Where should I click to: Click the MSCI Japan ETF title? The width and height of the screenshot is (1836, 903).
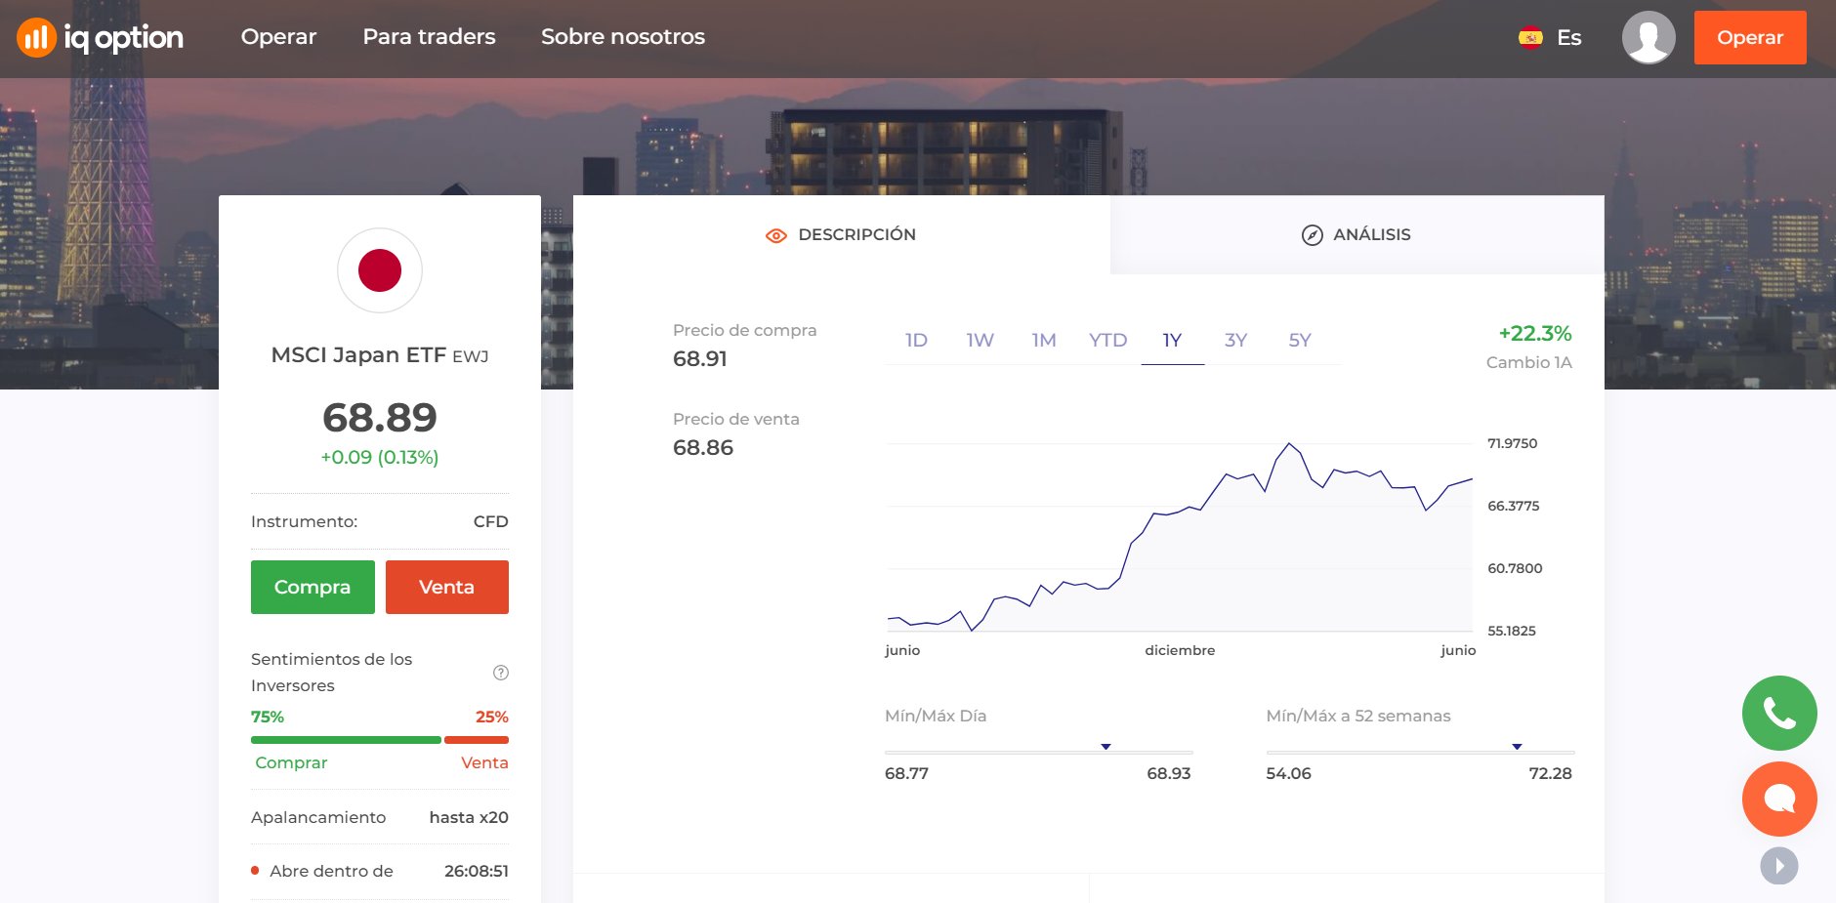[x=358, y=355]
